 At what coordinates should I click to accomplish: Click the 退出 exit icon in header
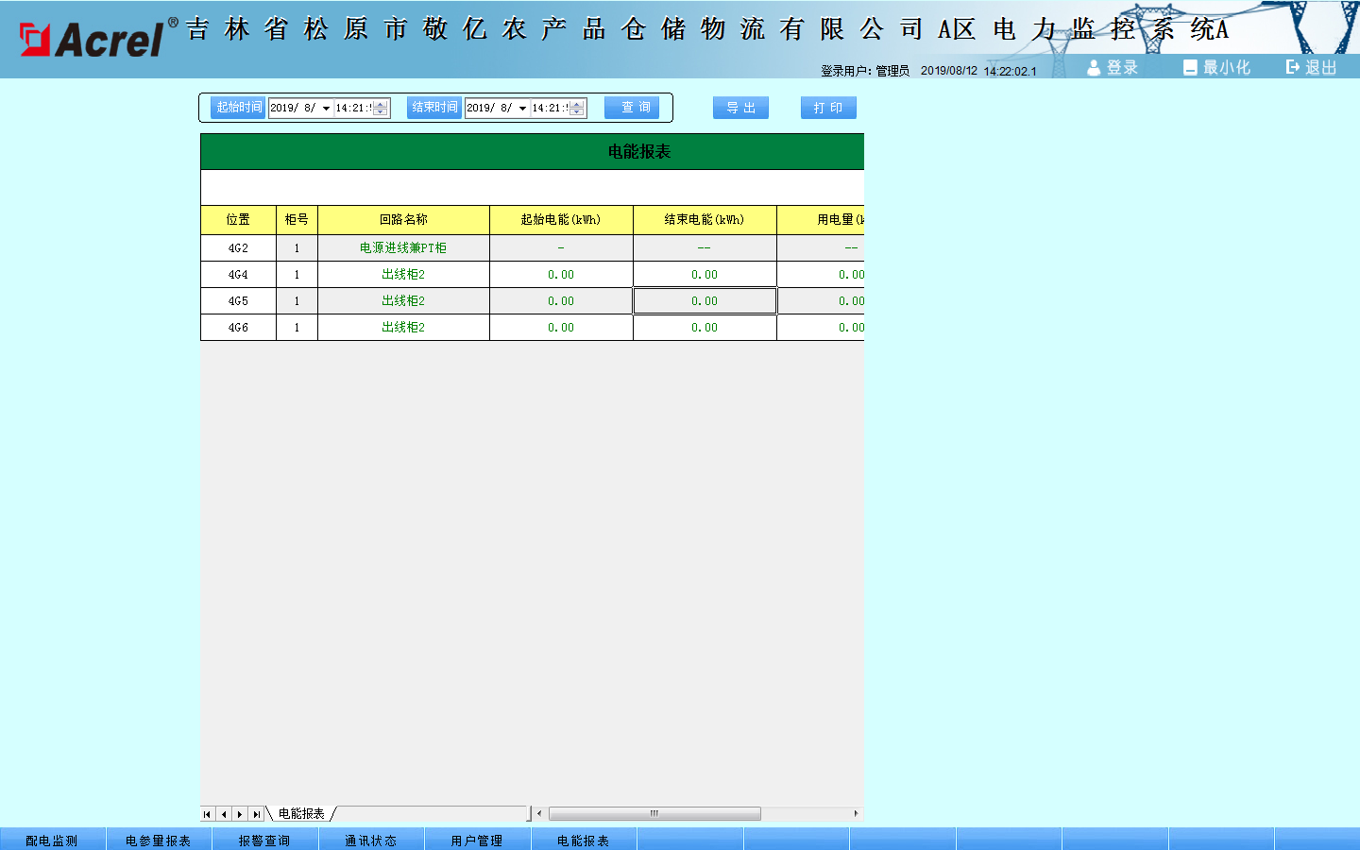[x=1293, y=67]
